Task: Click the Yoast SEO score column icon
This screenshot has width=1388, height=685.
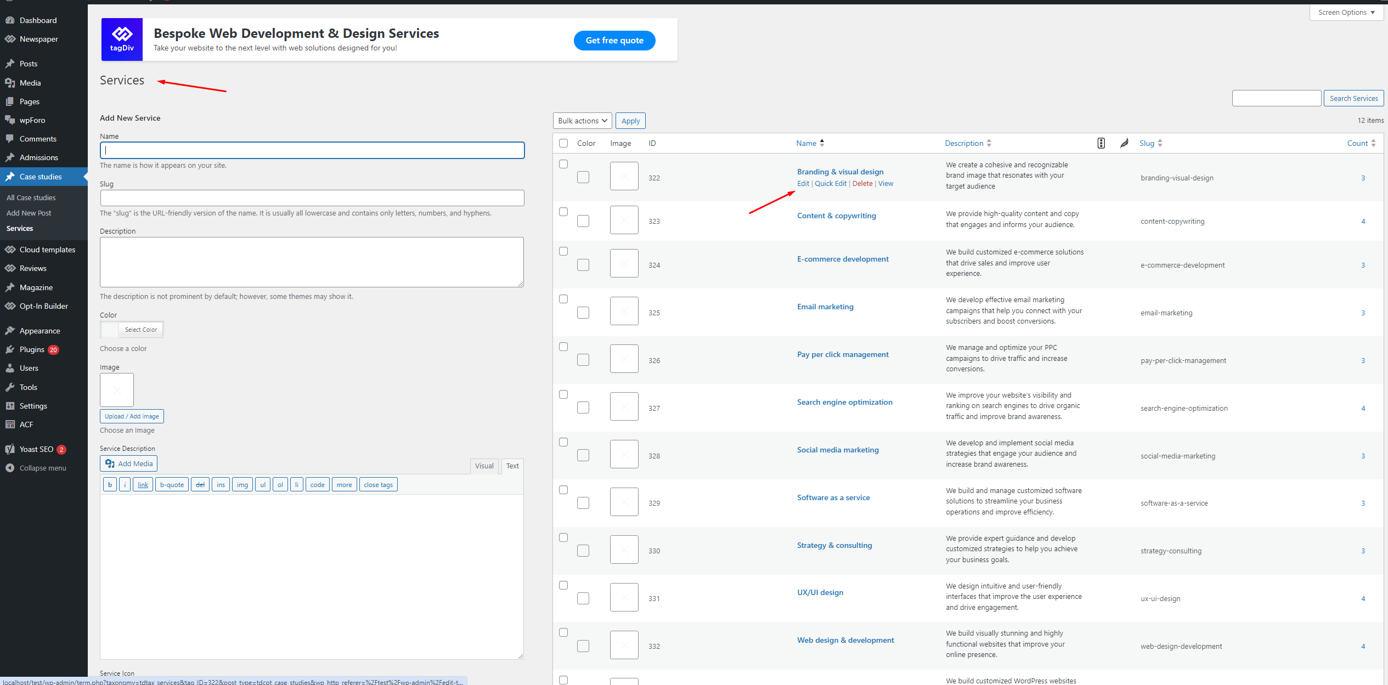Action: (1101, 143)
